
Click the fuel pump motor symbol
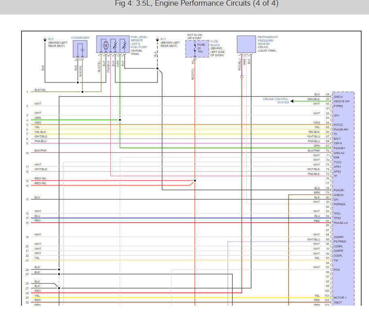click(x=106, y=45)
